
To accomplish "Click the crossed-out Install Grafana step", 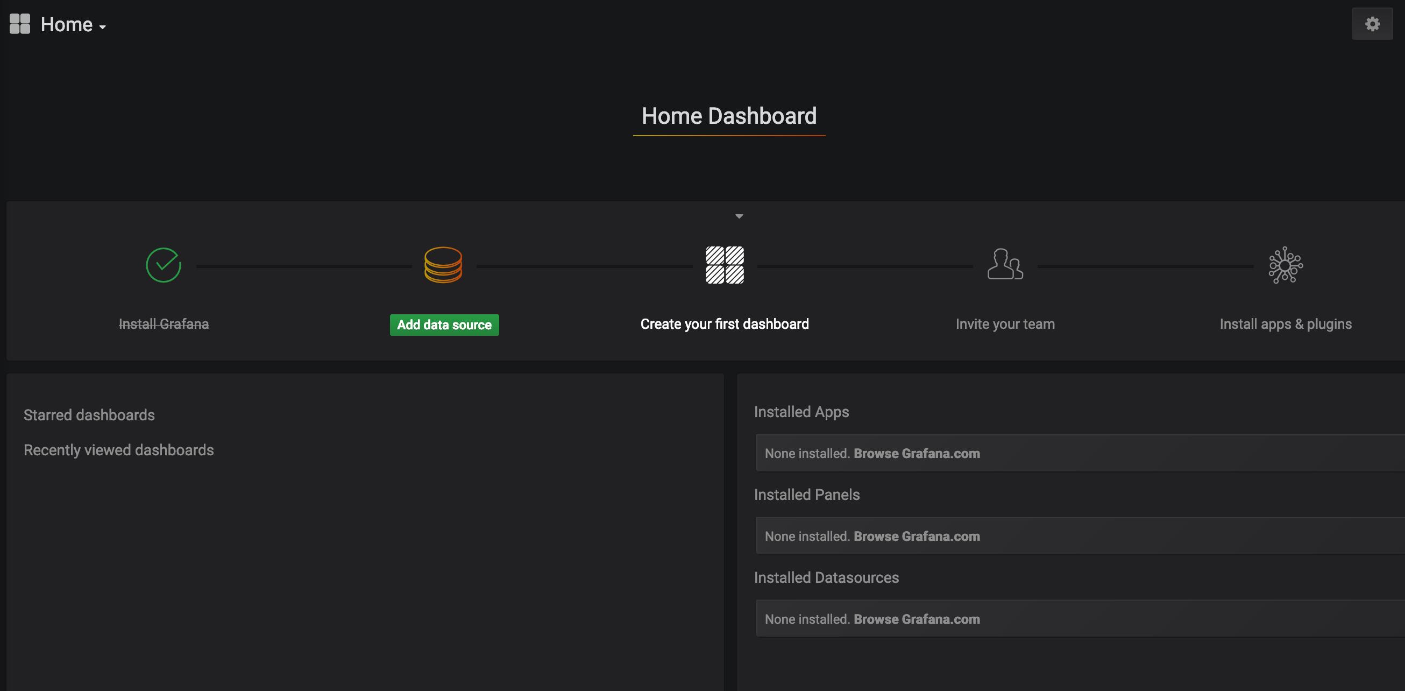I will pyautogui.click(x=163, y=323).
